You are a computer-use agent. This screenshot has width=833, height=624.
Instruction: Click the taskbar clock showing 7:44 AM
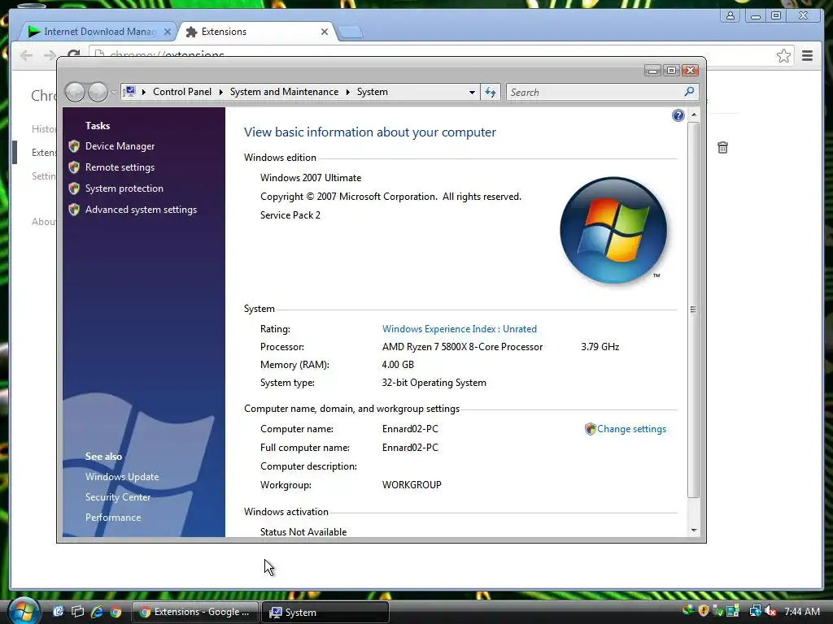click(802, 612)
